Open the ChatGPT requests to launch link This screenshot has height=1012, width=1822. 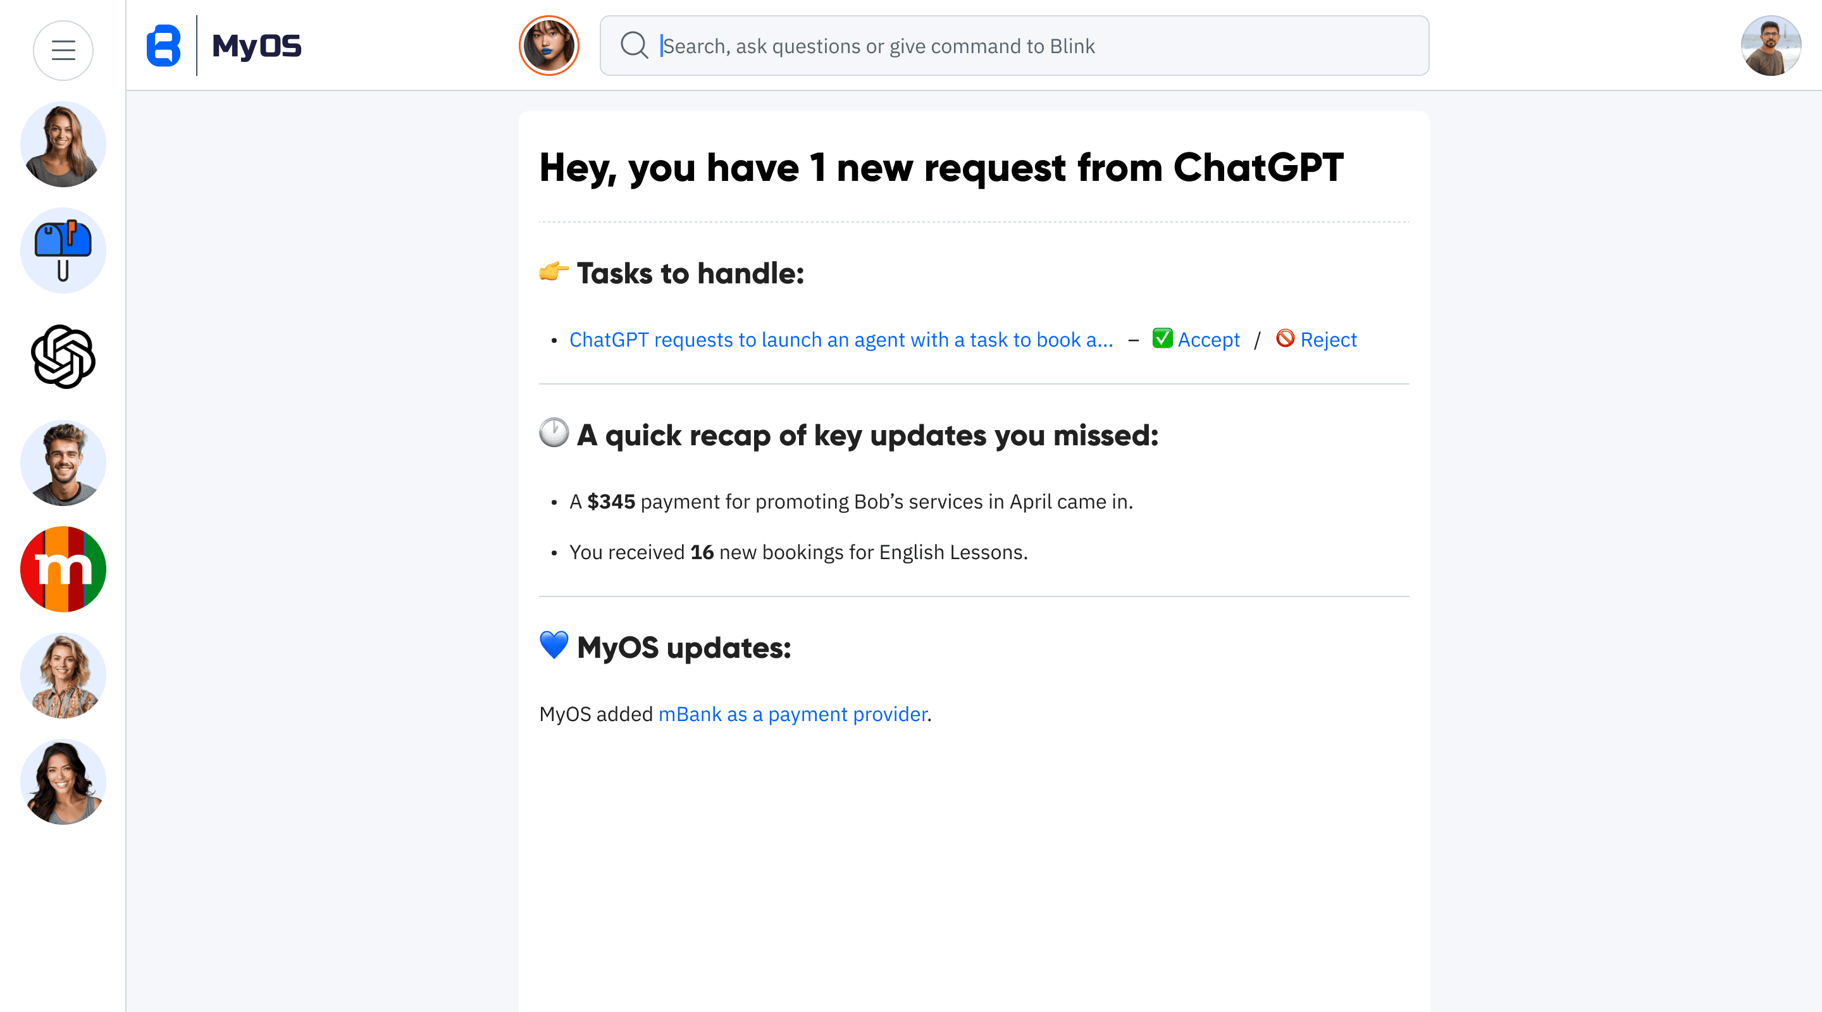pyautogui.click(x=841, y=340)
